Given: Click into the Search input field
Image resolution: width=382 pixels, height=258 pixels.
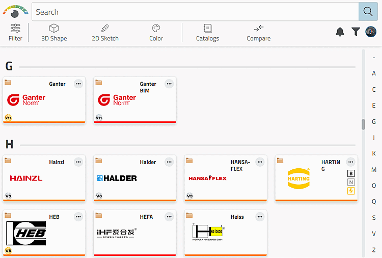Looking at the screenshot, I should tap(195, 12).
